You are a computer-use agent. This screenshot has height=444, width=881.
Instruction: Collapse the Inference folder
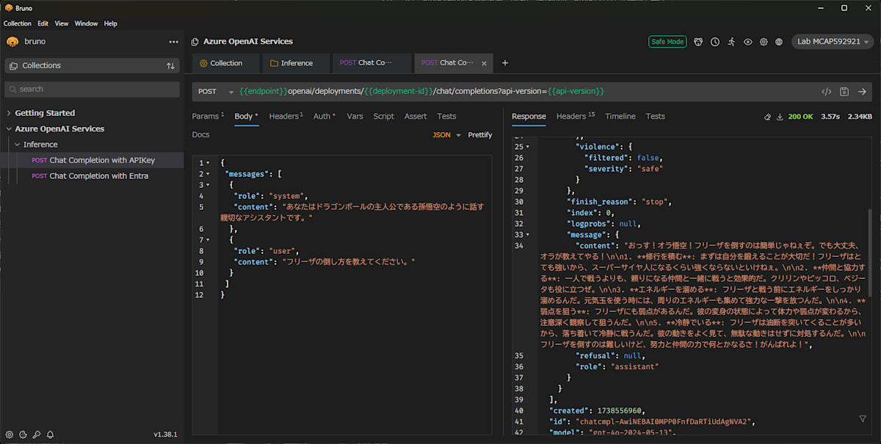pyautogui.click(x=18, y=145)
